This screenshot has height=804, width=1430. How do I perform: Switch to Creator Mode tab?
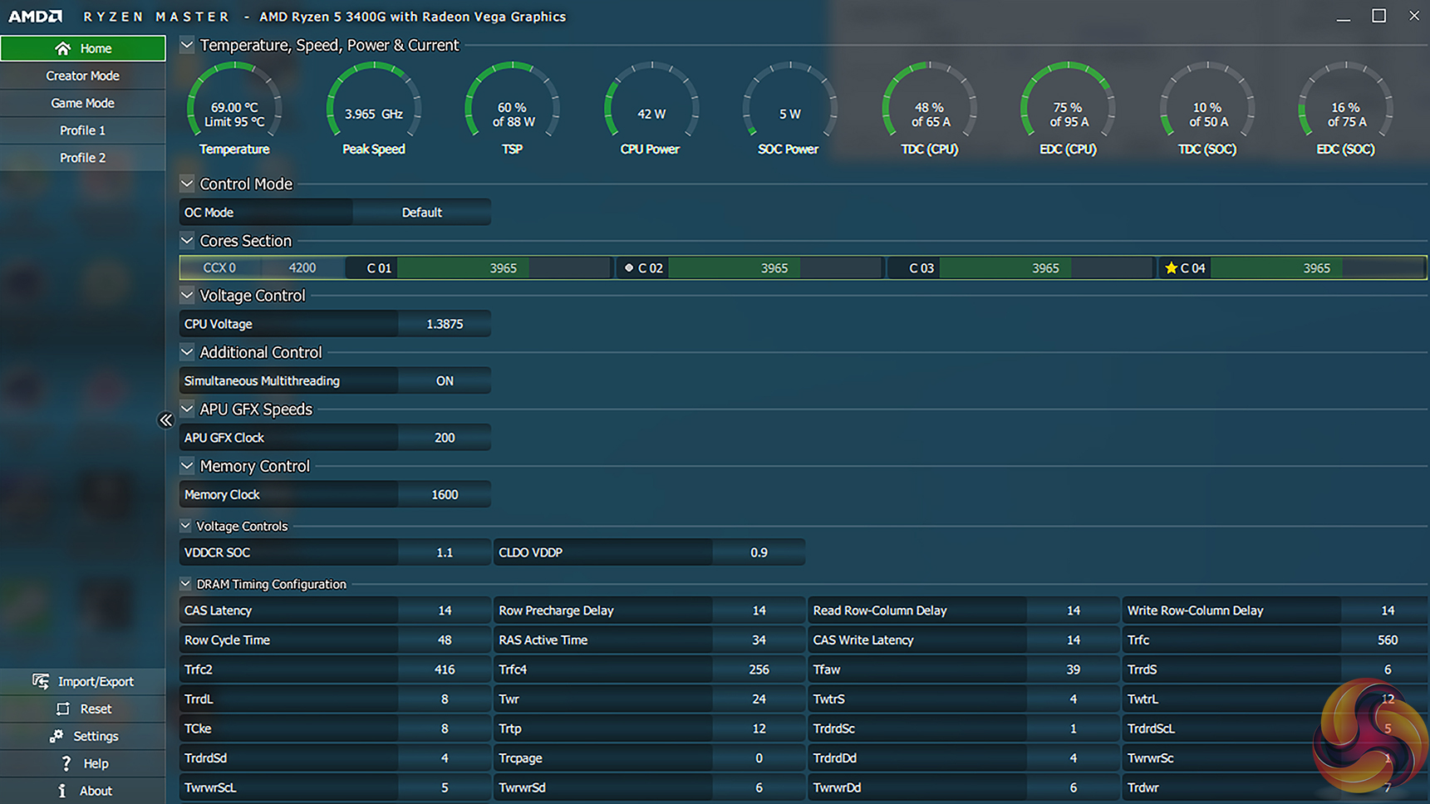82,76
